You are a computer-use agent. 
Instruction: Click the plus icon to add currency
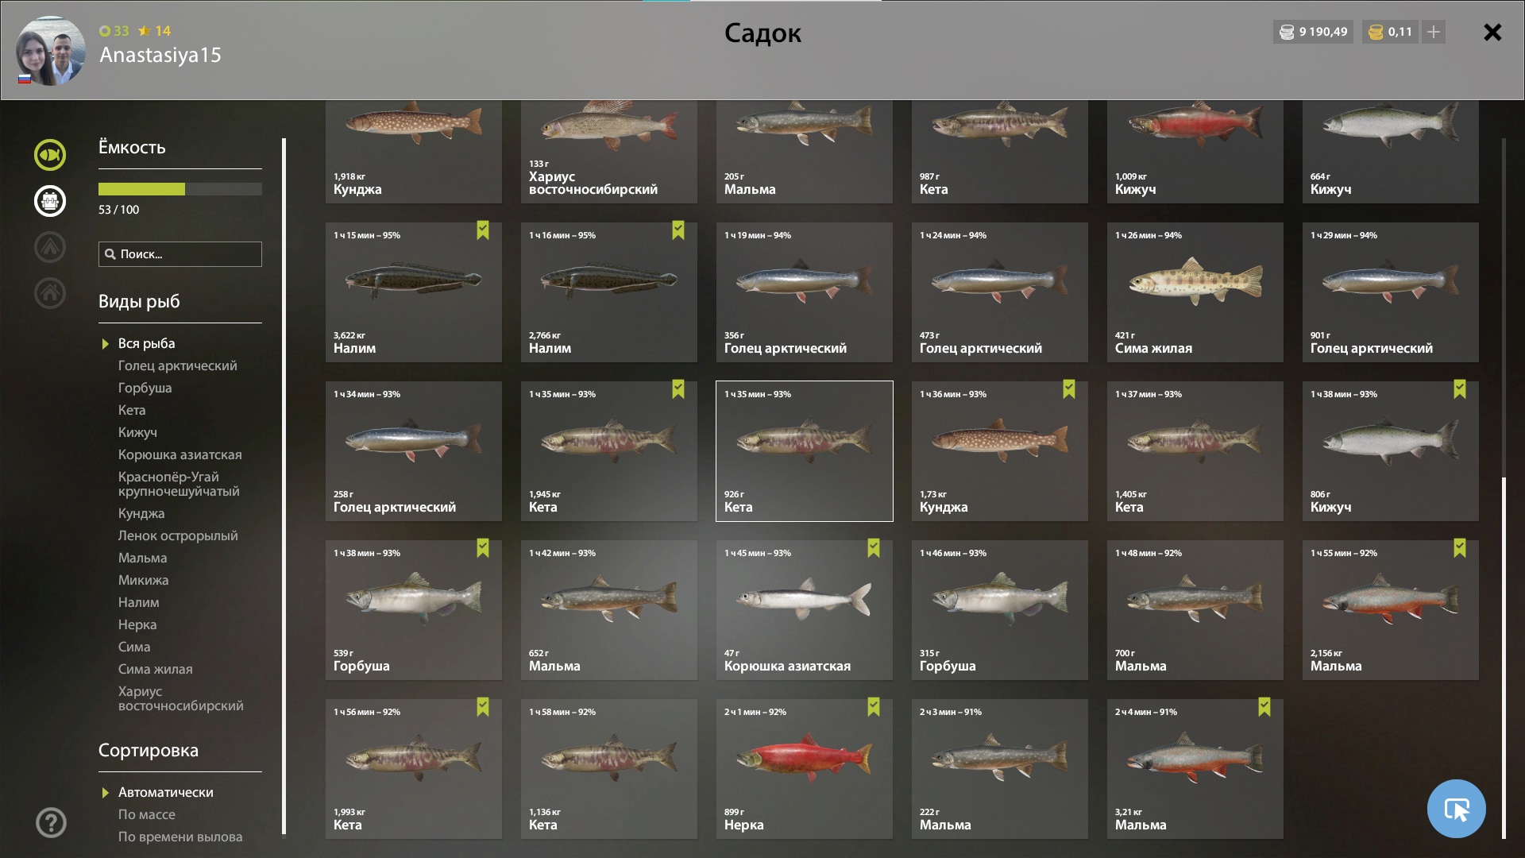coord(1434,32)
